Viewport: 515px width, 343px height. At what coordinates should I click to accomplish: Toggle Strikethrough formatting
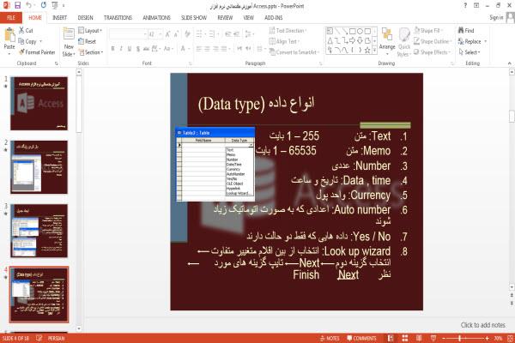[146, 49]
